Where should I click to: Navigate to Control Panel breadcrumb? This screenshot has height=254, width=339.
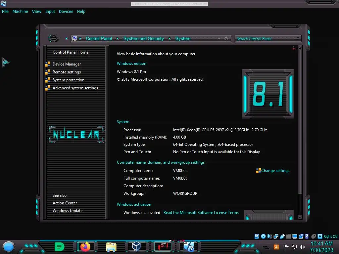tap(99, 38)
